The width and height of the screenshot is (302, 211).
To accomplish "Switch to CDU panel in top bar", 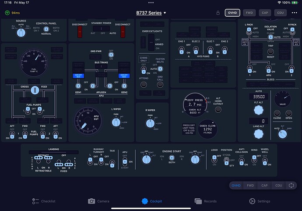I will 280,13.
